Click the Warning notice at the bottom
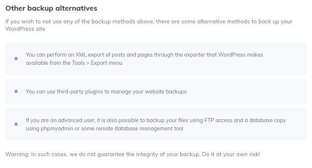 point(133,154)
